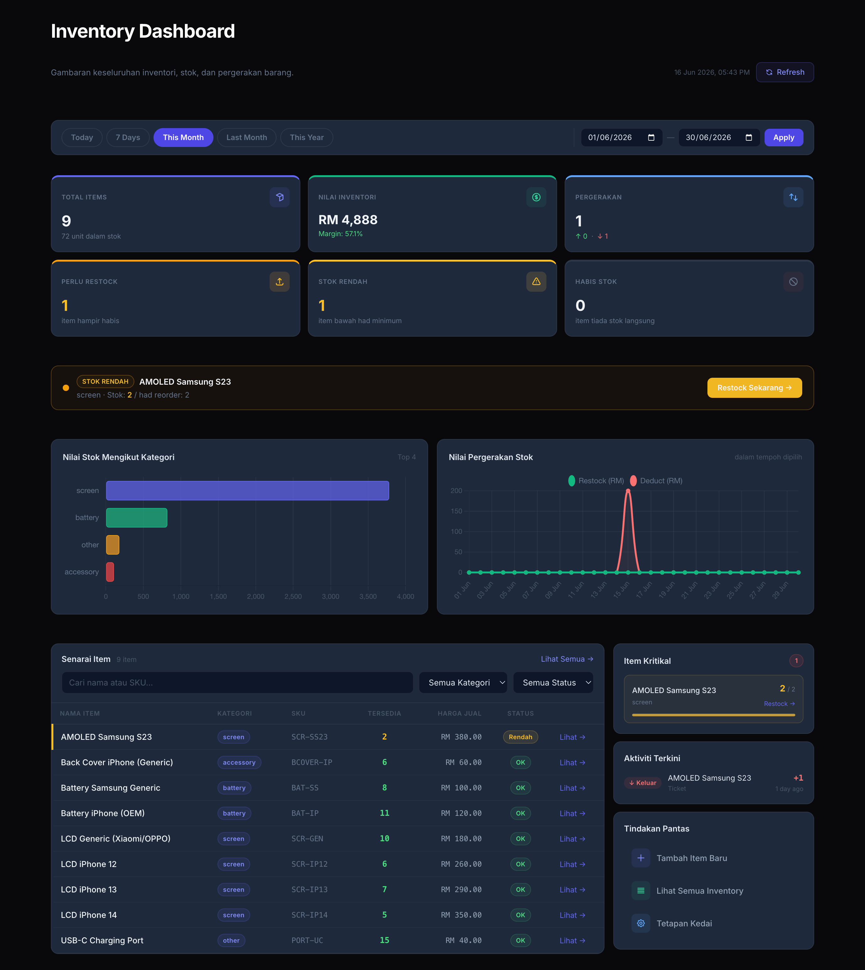
Task: Click the accessory category bar in chart
Action: click(110, 572)
